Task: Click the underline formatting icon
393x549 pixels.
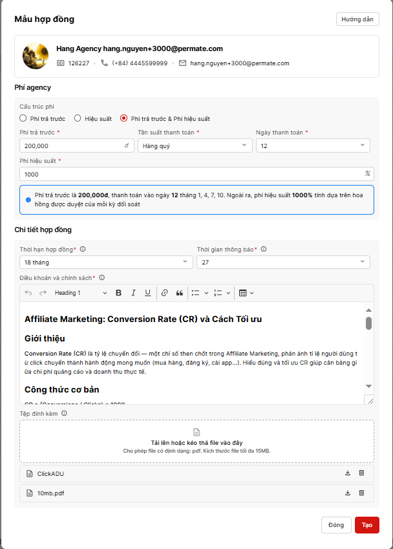Action: click(x=148, y=293)
